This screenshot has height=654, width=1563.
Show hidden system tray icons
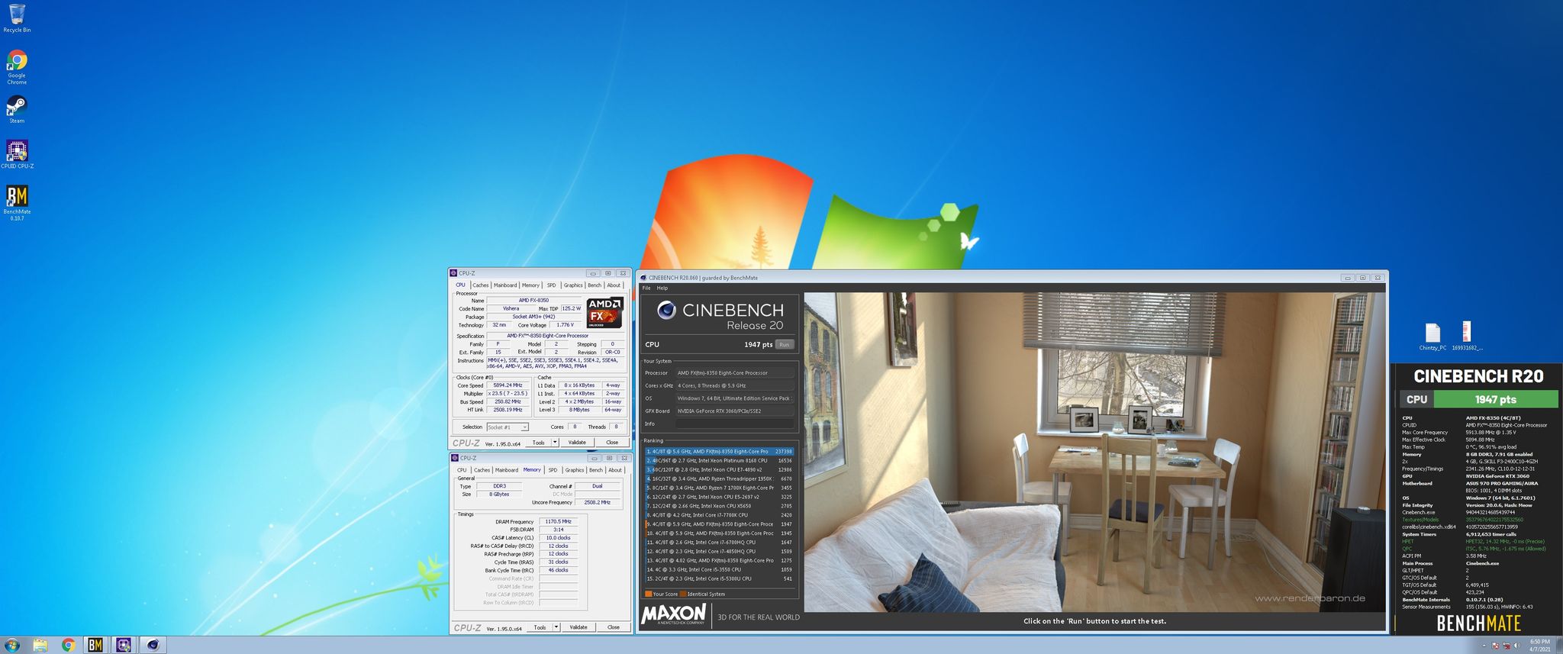1484,646
